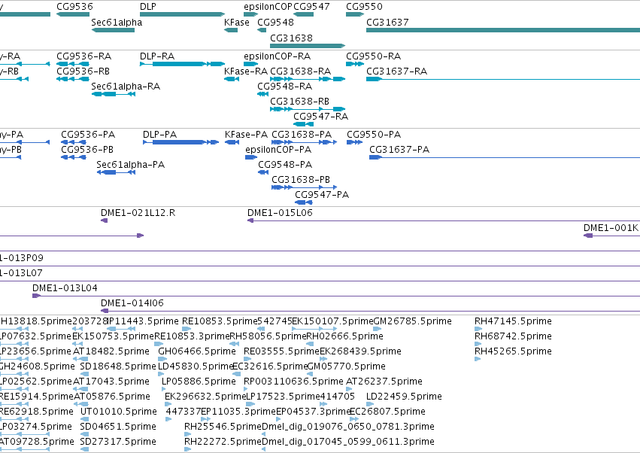This screenshot has height=453, width=640.
Task: Select the KFase gene label
Action: (237, 22)
